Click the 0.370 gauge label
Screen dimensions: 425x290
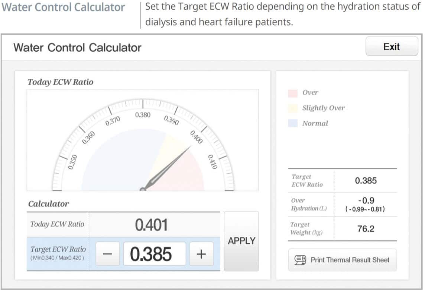coord(113,121)
